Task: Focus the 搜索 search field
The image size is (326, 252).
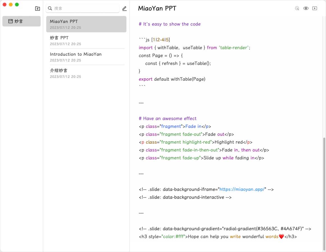Action: pos(82,8)
